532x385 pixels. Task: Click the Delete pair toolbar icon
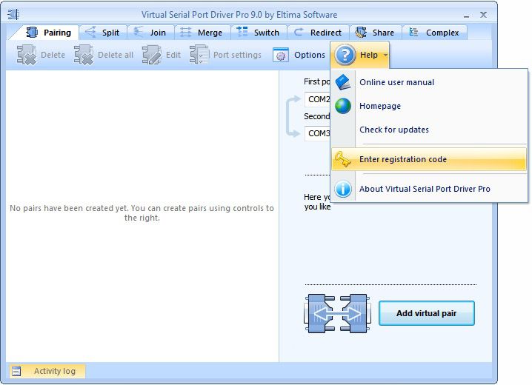pyautogui.click(x=27, y=55)
